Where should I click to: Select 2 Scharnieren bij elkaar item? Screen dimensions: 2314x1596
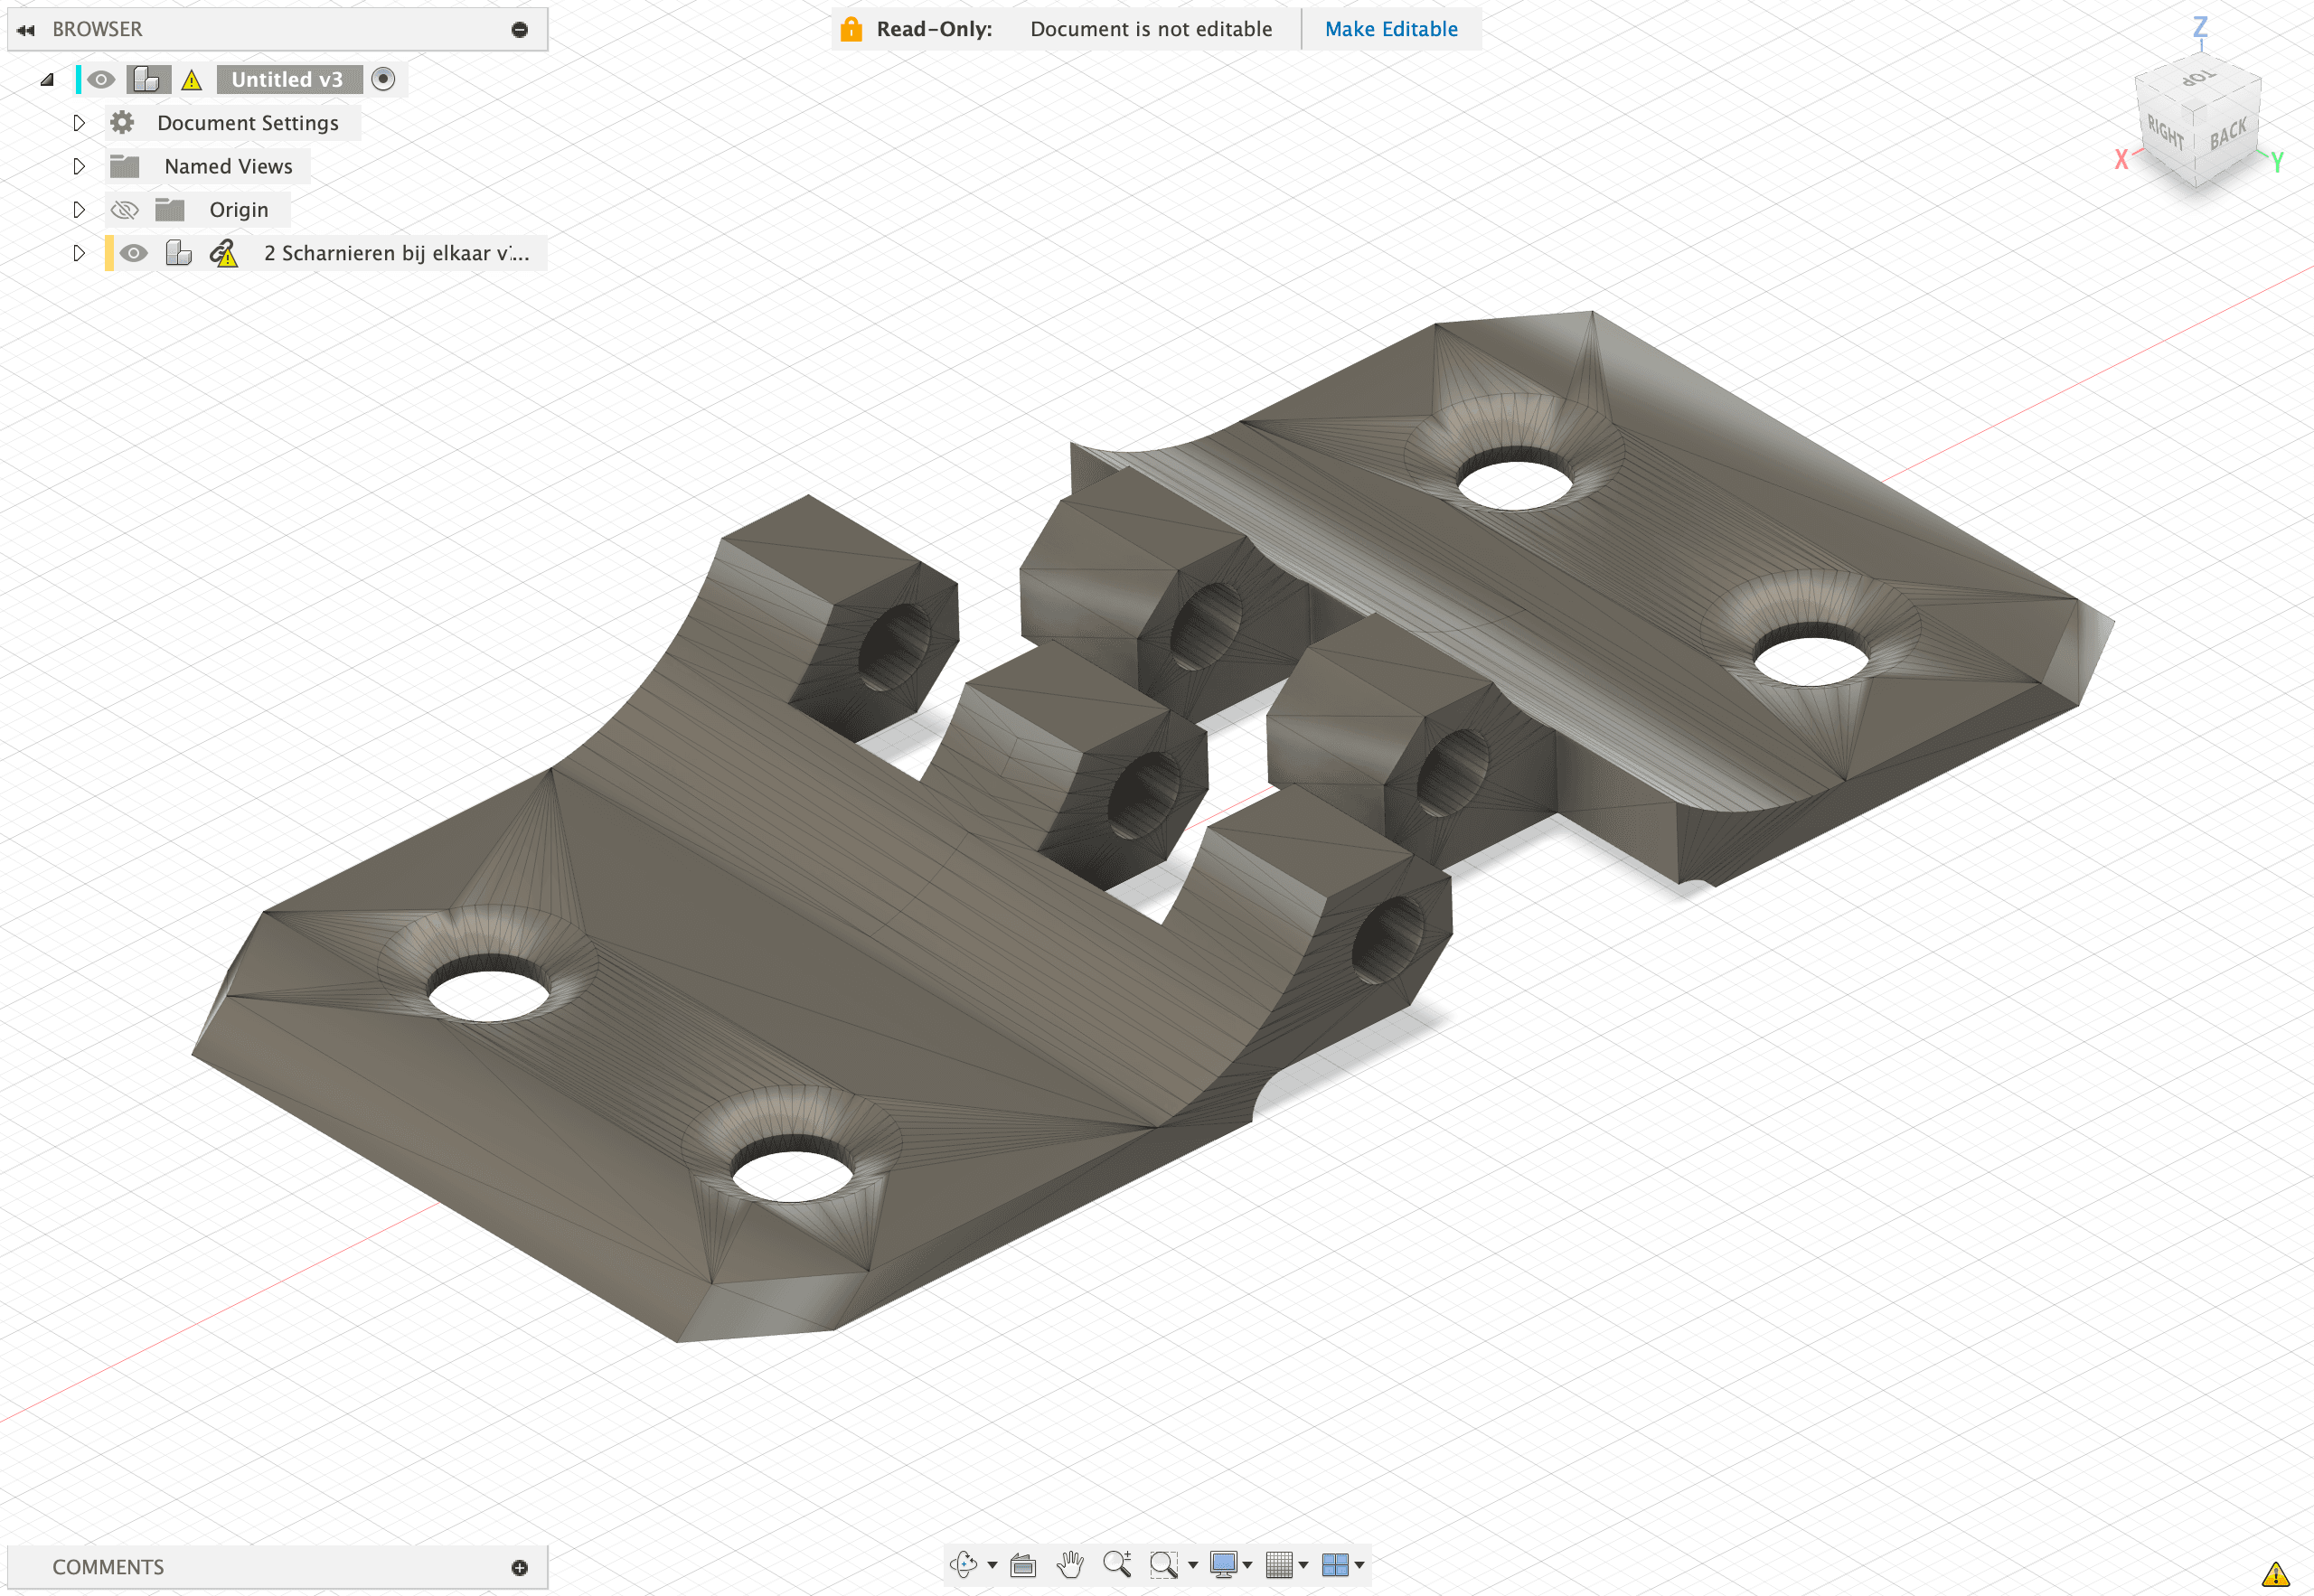(396, 253)
